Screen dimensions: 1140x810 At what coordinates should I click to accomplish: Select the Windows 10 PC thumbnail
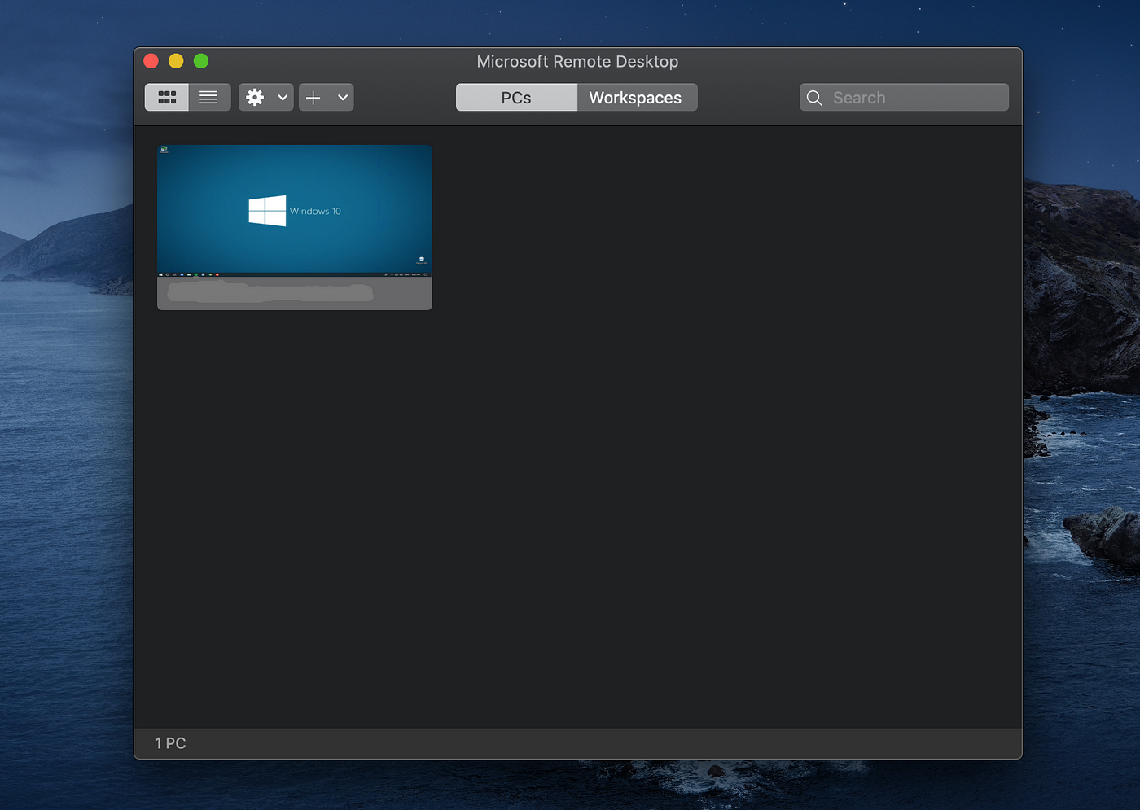[x=295, y=211]
